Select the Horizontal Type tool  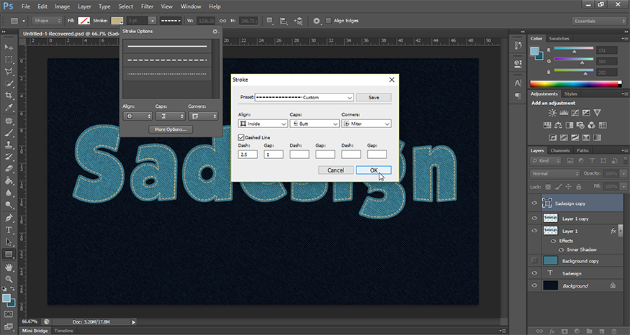9,230
